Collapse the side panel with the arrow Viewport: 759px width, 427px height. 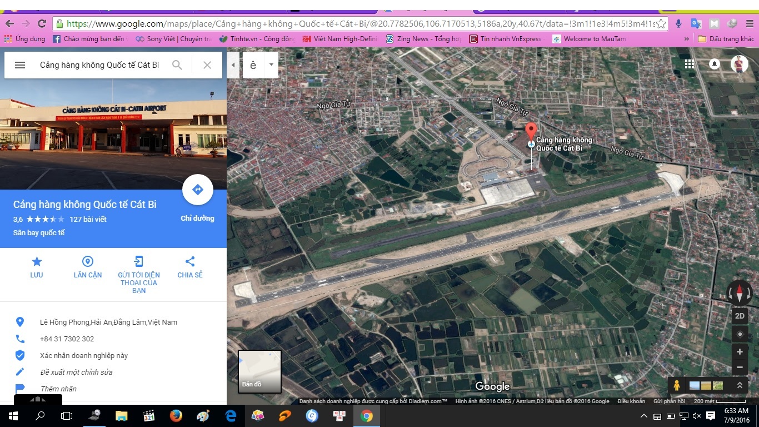(x=233, y=65)
